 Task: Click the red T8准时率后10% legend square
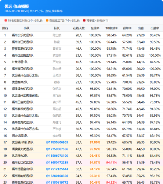click(x=6, y=21)
